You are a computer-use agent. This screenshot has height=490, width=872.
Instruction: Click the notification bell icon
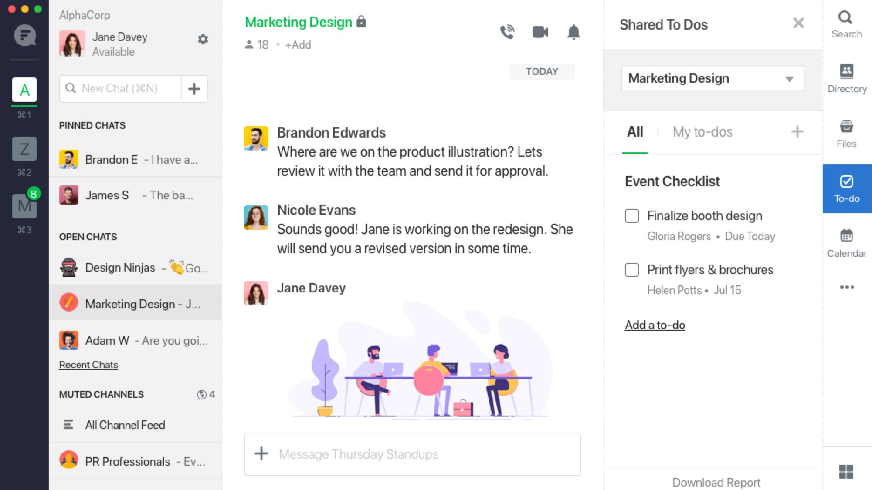point(573,32)
